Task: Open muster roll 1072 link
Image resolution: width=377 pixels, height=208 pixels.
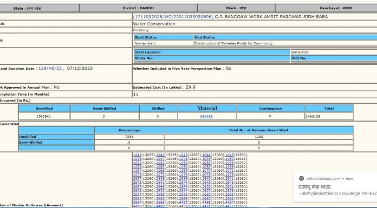Action: tap(137, 175)
